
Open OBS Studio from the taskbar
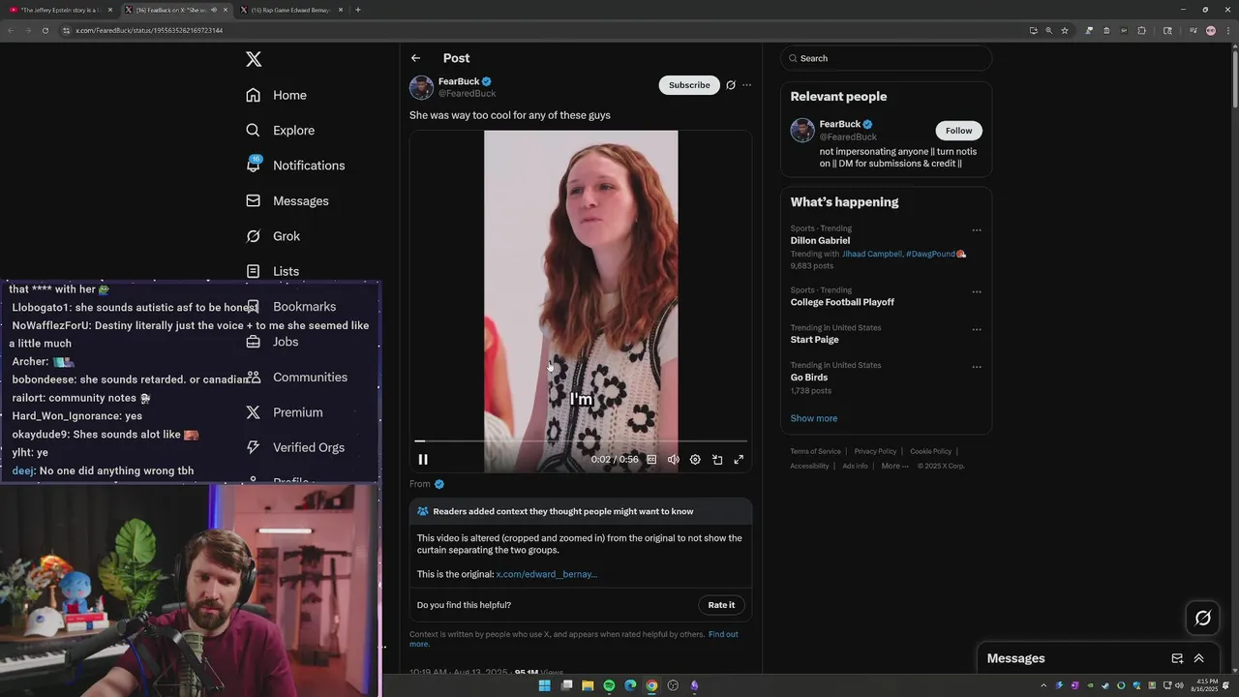[673, 685]
